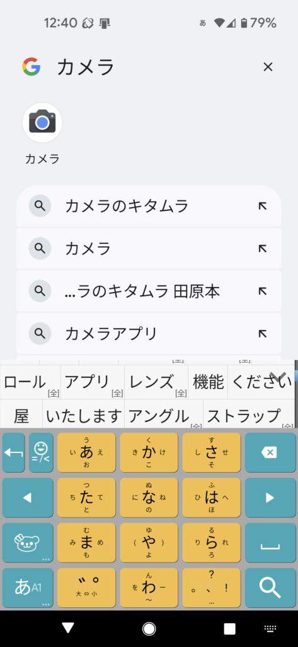Toggle input mode with あA1 key
Viewport: 298px width, 647px height.
pos(28,588)
